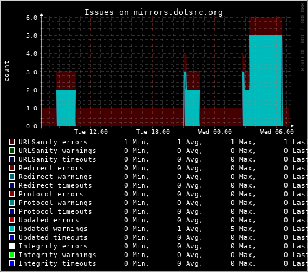Click the RRDTOOL / TOBI OETIKER watermark
Screen dimensions: 308x272
point(302,37)
